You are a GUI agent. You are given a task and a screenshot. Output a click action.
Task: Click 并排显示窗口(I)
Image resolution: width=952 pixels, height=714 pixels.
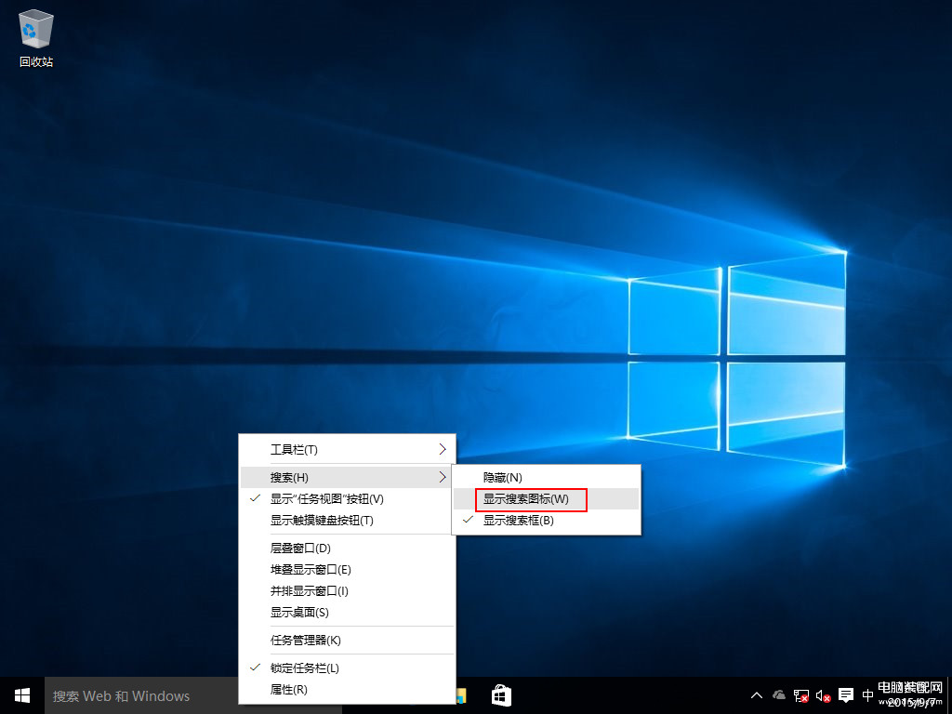point(347,590)
